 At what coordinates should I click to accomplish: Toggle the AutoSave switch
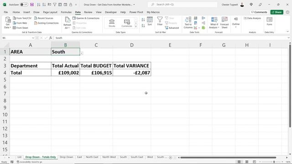pyautogui.click(x=24, y=5)
